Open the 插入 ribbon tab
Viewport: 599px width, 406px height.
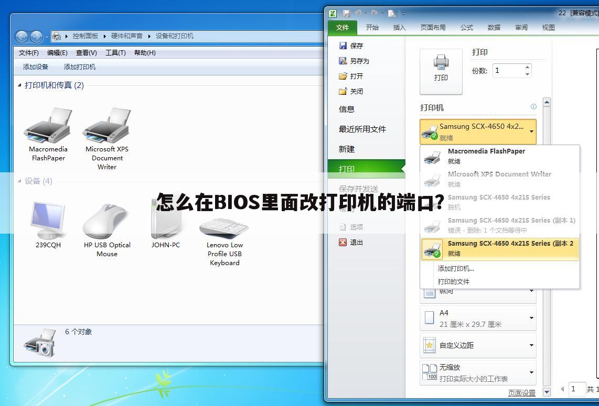pos(399,27)
